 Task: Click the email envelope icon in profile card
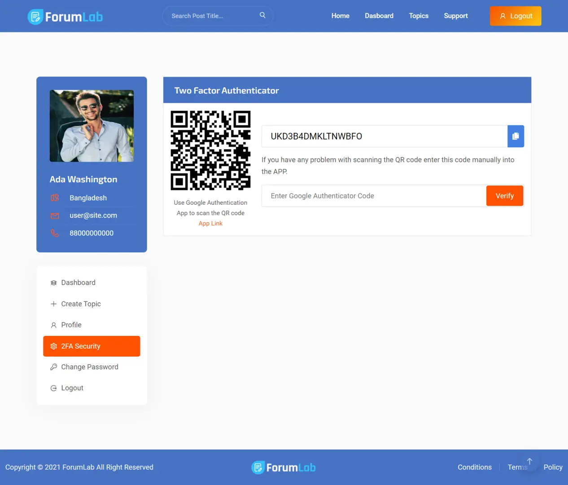(x=55, y=216)
